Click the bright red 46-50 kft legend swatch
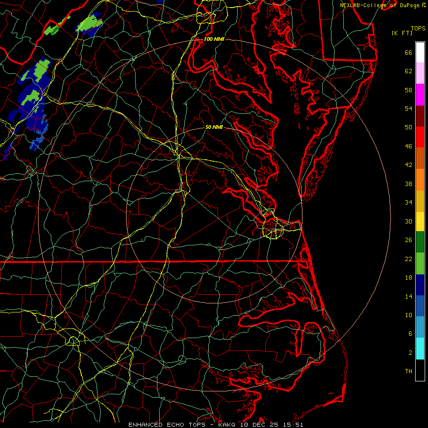Viewport: 428px width, 428px height. point(420,137)
